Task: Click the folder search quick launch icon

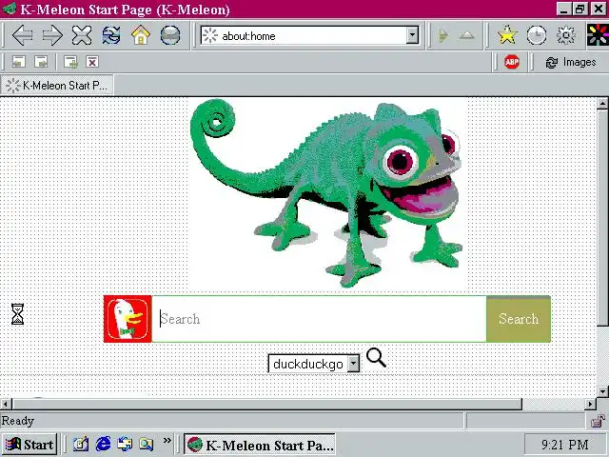Action: tap(147, 445)
